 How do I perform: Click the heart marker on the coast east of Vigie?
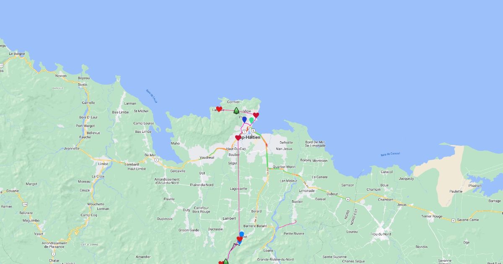coord(256,115)
